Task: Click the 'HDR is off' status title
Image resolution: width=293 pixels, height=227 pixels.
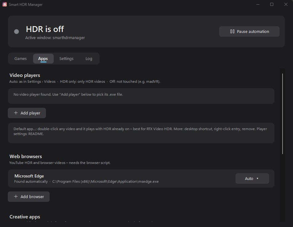Action: pos(45,29)
